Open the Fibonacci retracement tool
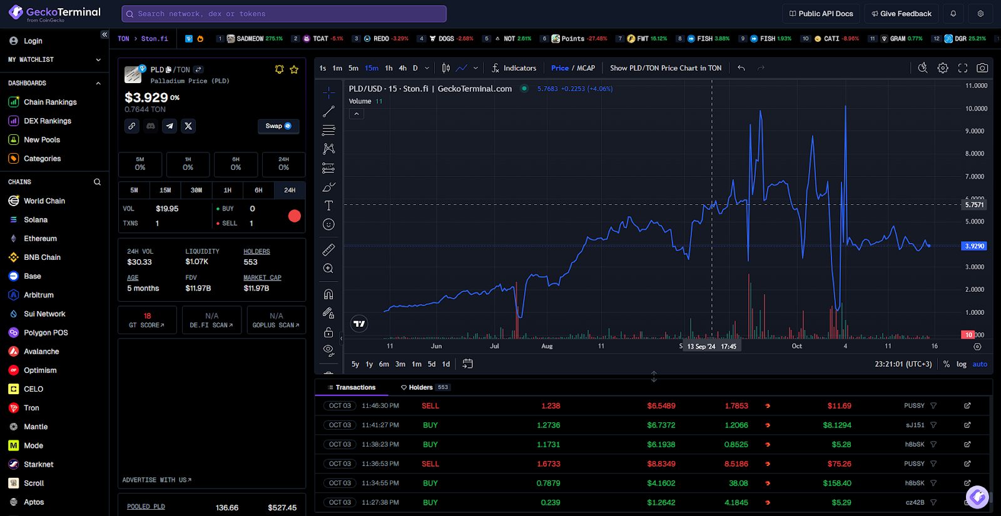Viewport: 1001px width, 516px height. tap(328, 131)
